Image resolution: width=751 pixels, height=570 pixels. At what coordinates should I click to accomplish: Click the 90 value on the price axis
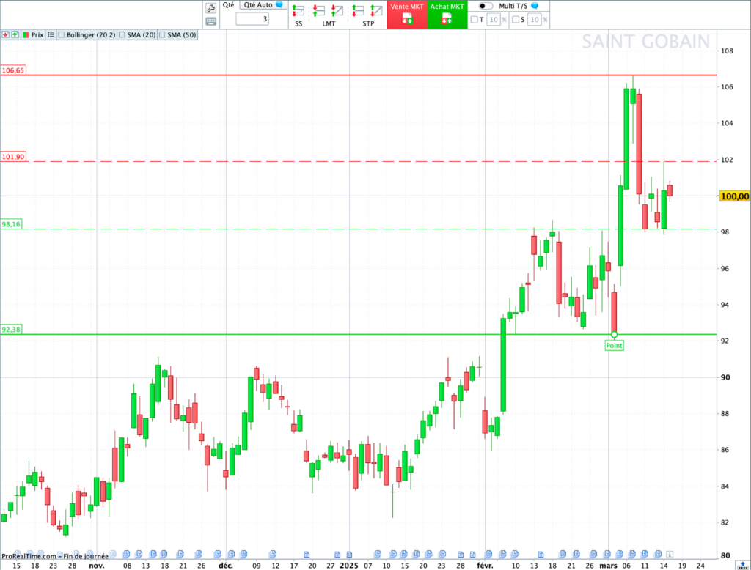[725, 377]
